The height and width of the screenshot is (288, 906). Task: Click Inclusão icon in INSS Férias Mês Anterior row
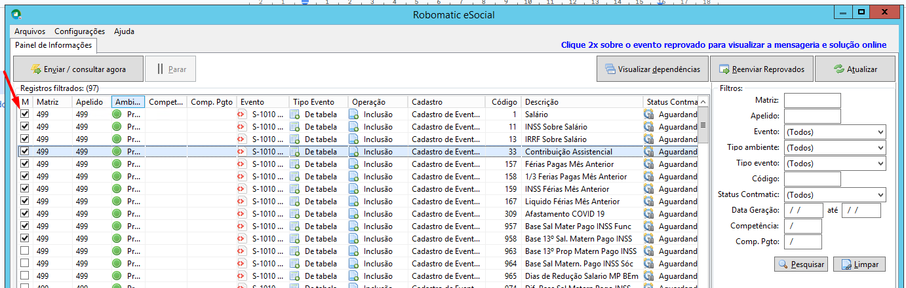(354, 189)
